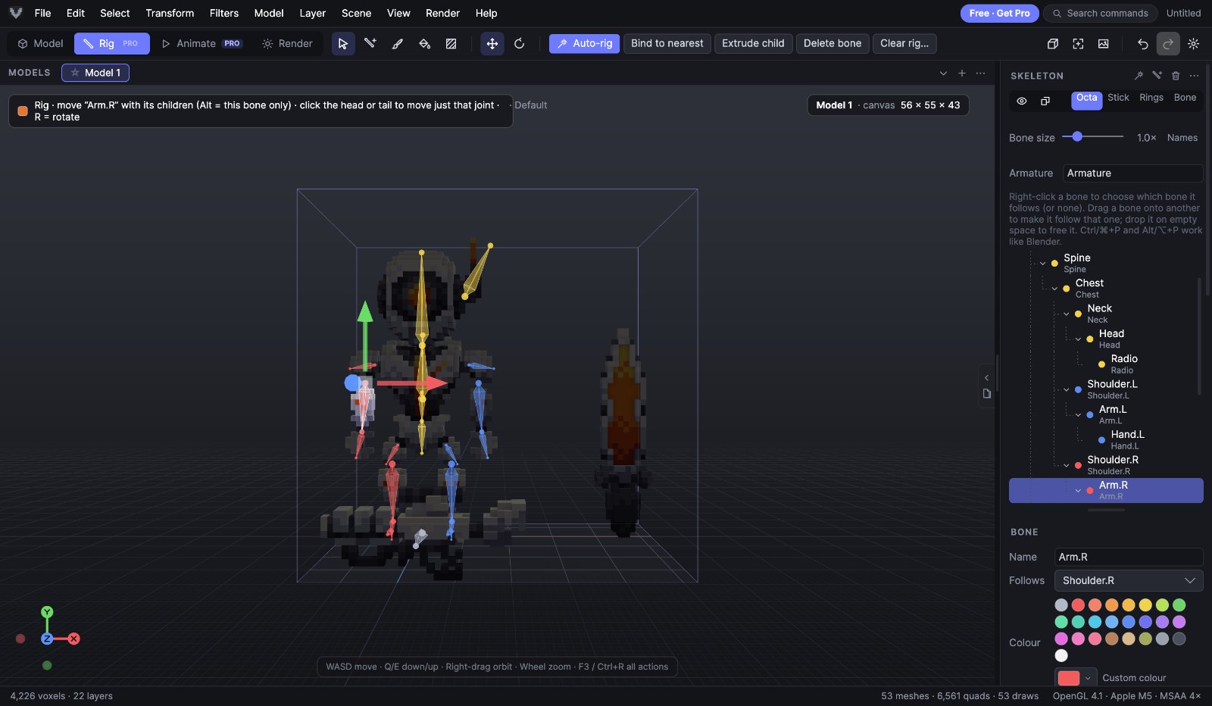Toggle skeleton visibility eye icon

tap(1022, 101)
